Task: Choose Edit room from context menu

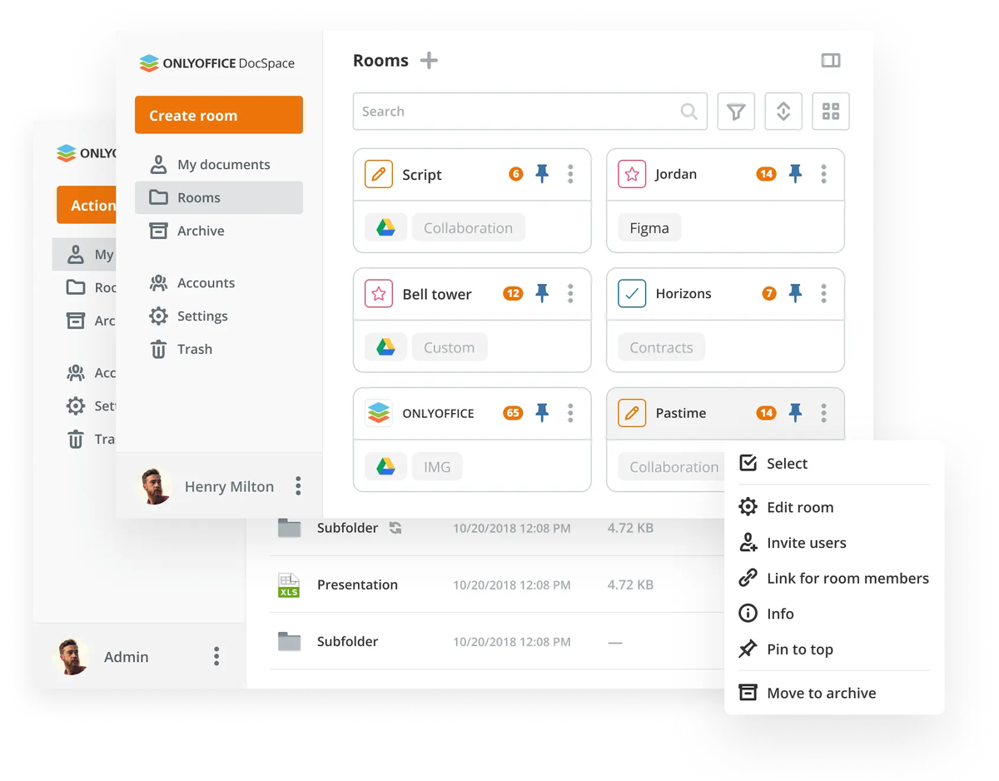Action: pyautogui.click(x=834, y=507)
